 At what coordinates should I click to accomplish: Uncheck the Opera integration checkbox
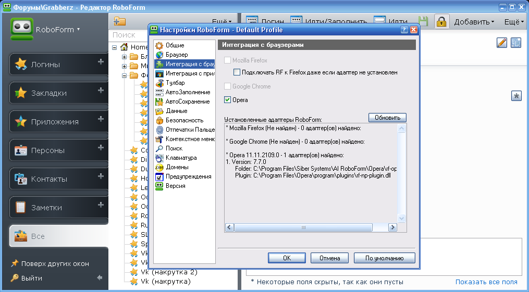point(228,100)
